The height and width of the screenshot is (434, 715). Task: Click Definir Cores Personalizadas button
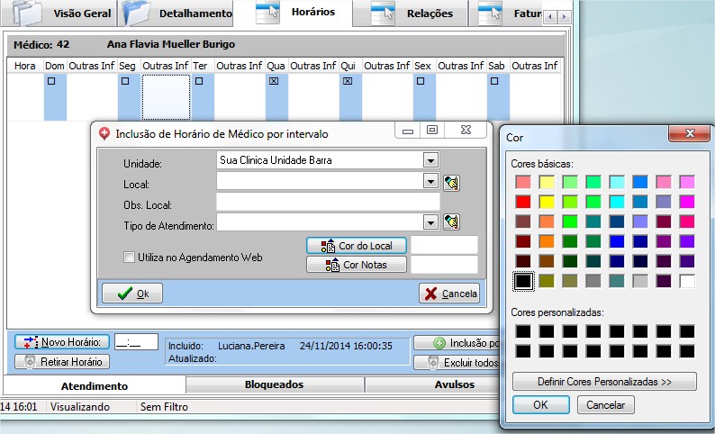[x=604, y=381]
